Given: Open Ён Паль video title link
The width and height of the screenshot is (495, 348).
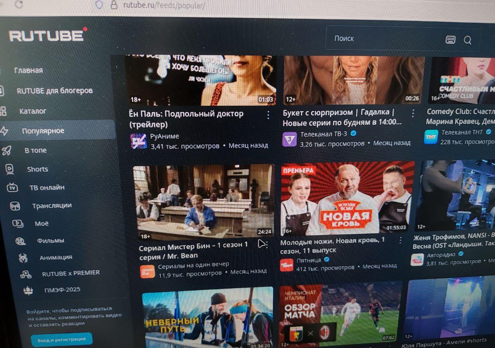Looking at the screenshot, I should click(x=186, y=119).
